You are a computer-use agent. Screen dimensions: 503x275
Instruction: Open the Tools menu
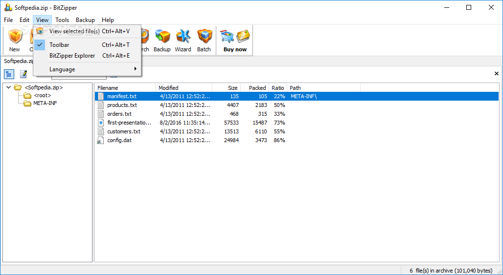[62, 20]
